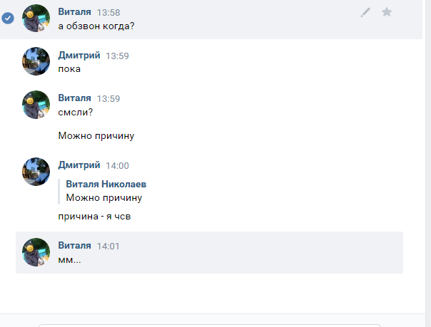The image size is (431, 327).
Task: Mark message as important with star icon
Action: coord(387,12)
